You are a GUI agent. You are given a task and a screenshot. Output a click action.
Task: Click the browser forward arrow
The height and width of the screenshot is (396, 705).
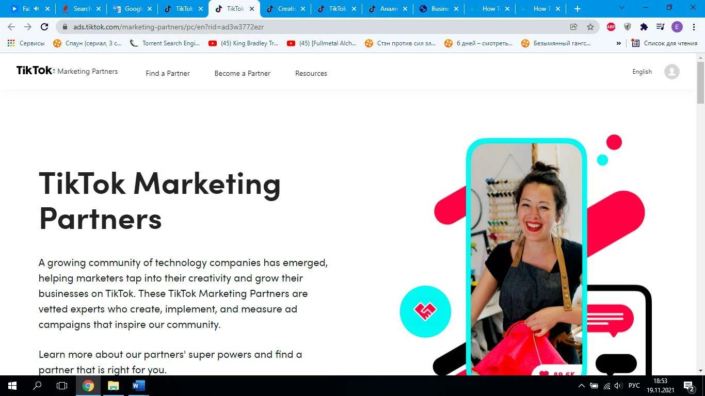28,27
